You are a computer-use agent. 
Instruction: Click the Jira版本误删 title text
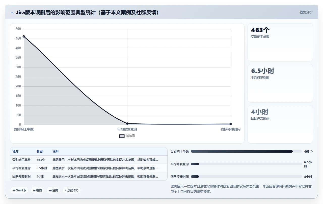coord(87,12)
